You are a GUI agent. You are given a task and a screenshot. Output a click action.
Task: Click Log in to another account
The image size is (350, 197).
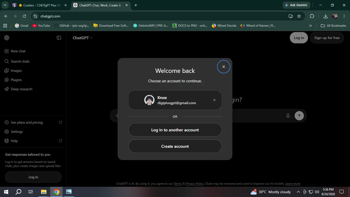click(x=175, y=130)
